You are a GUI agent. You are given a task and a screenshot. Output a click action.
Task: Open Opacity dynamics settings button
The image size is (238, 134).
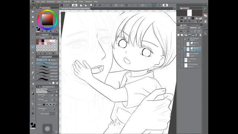[56, 100]
